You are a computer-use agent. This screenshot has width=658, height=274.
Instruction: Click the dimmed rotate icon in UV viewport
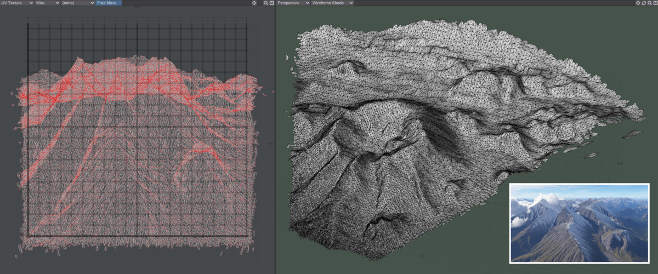[x=260, y=3]
